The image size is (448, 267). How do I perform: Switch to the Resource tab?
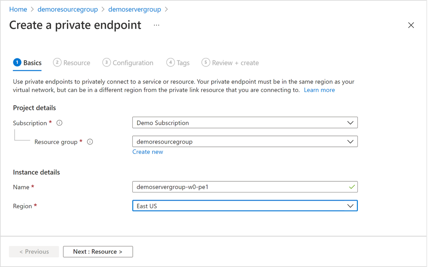pyautogui.click(x=72, y=63)
